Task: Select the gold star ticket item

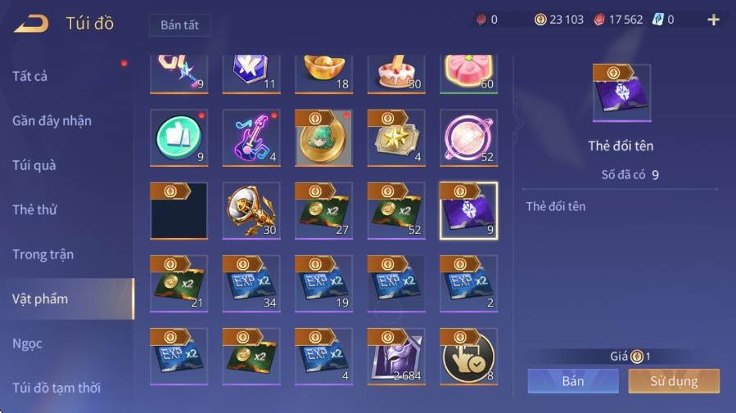Action: click(396, 138)
